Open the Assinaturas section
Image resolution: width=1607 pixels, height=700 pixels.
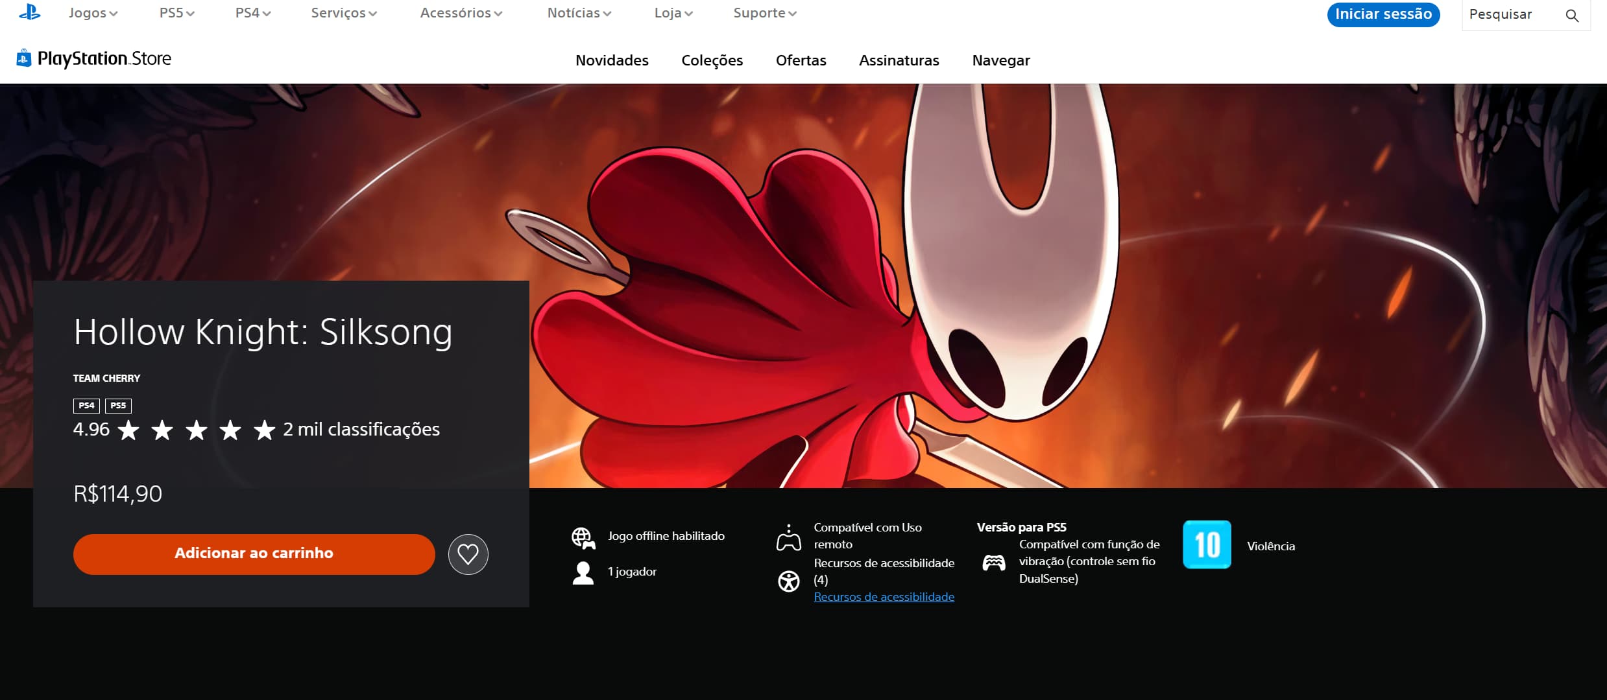899,60
